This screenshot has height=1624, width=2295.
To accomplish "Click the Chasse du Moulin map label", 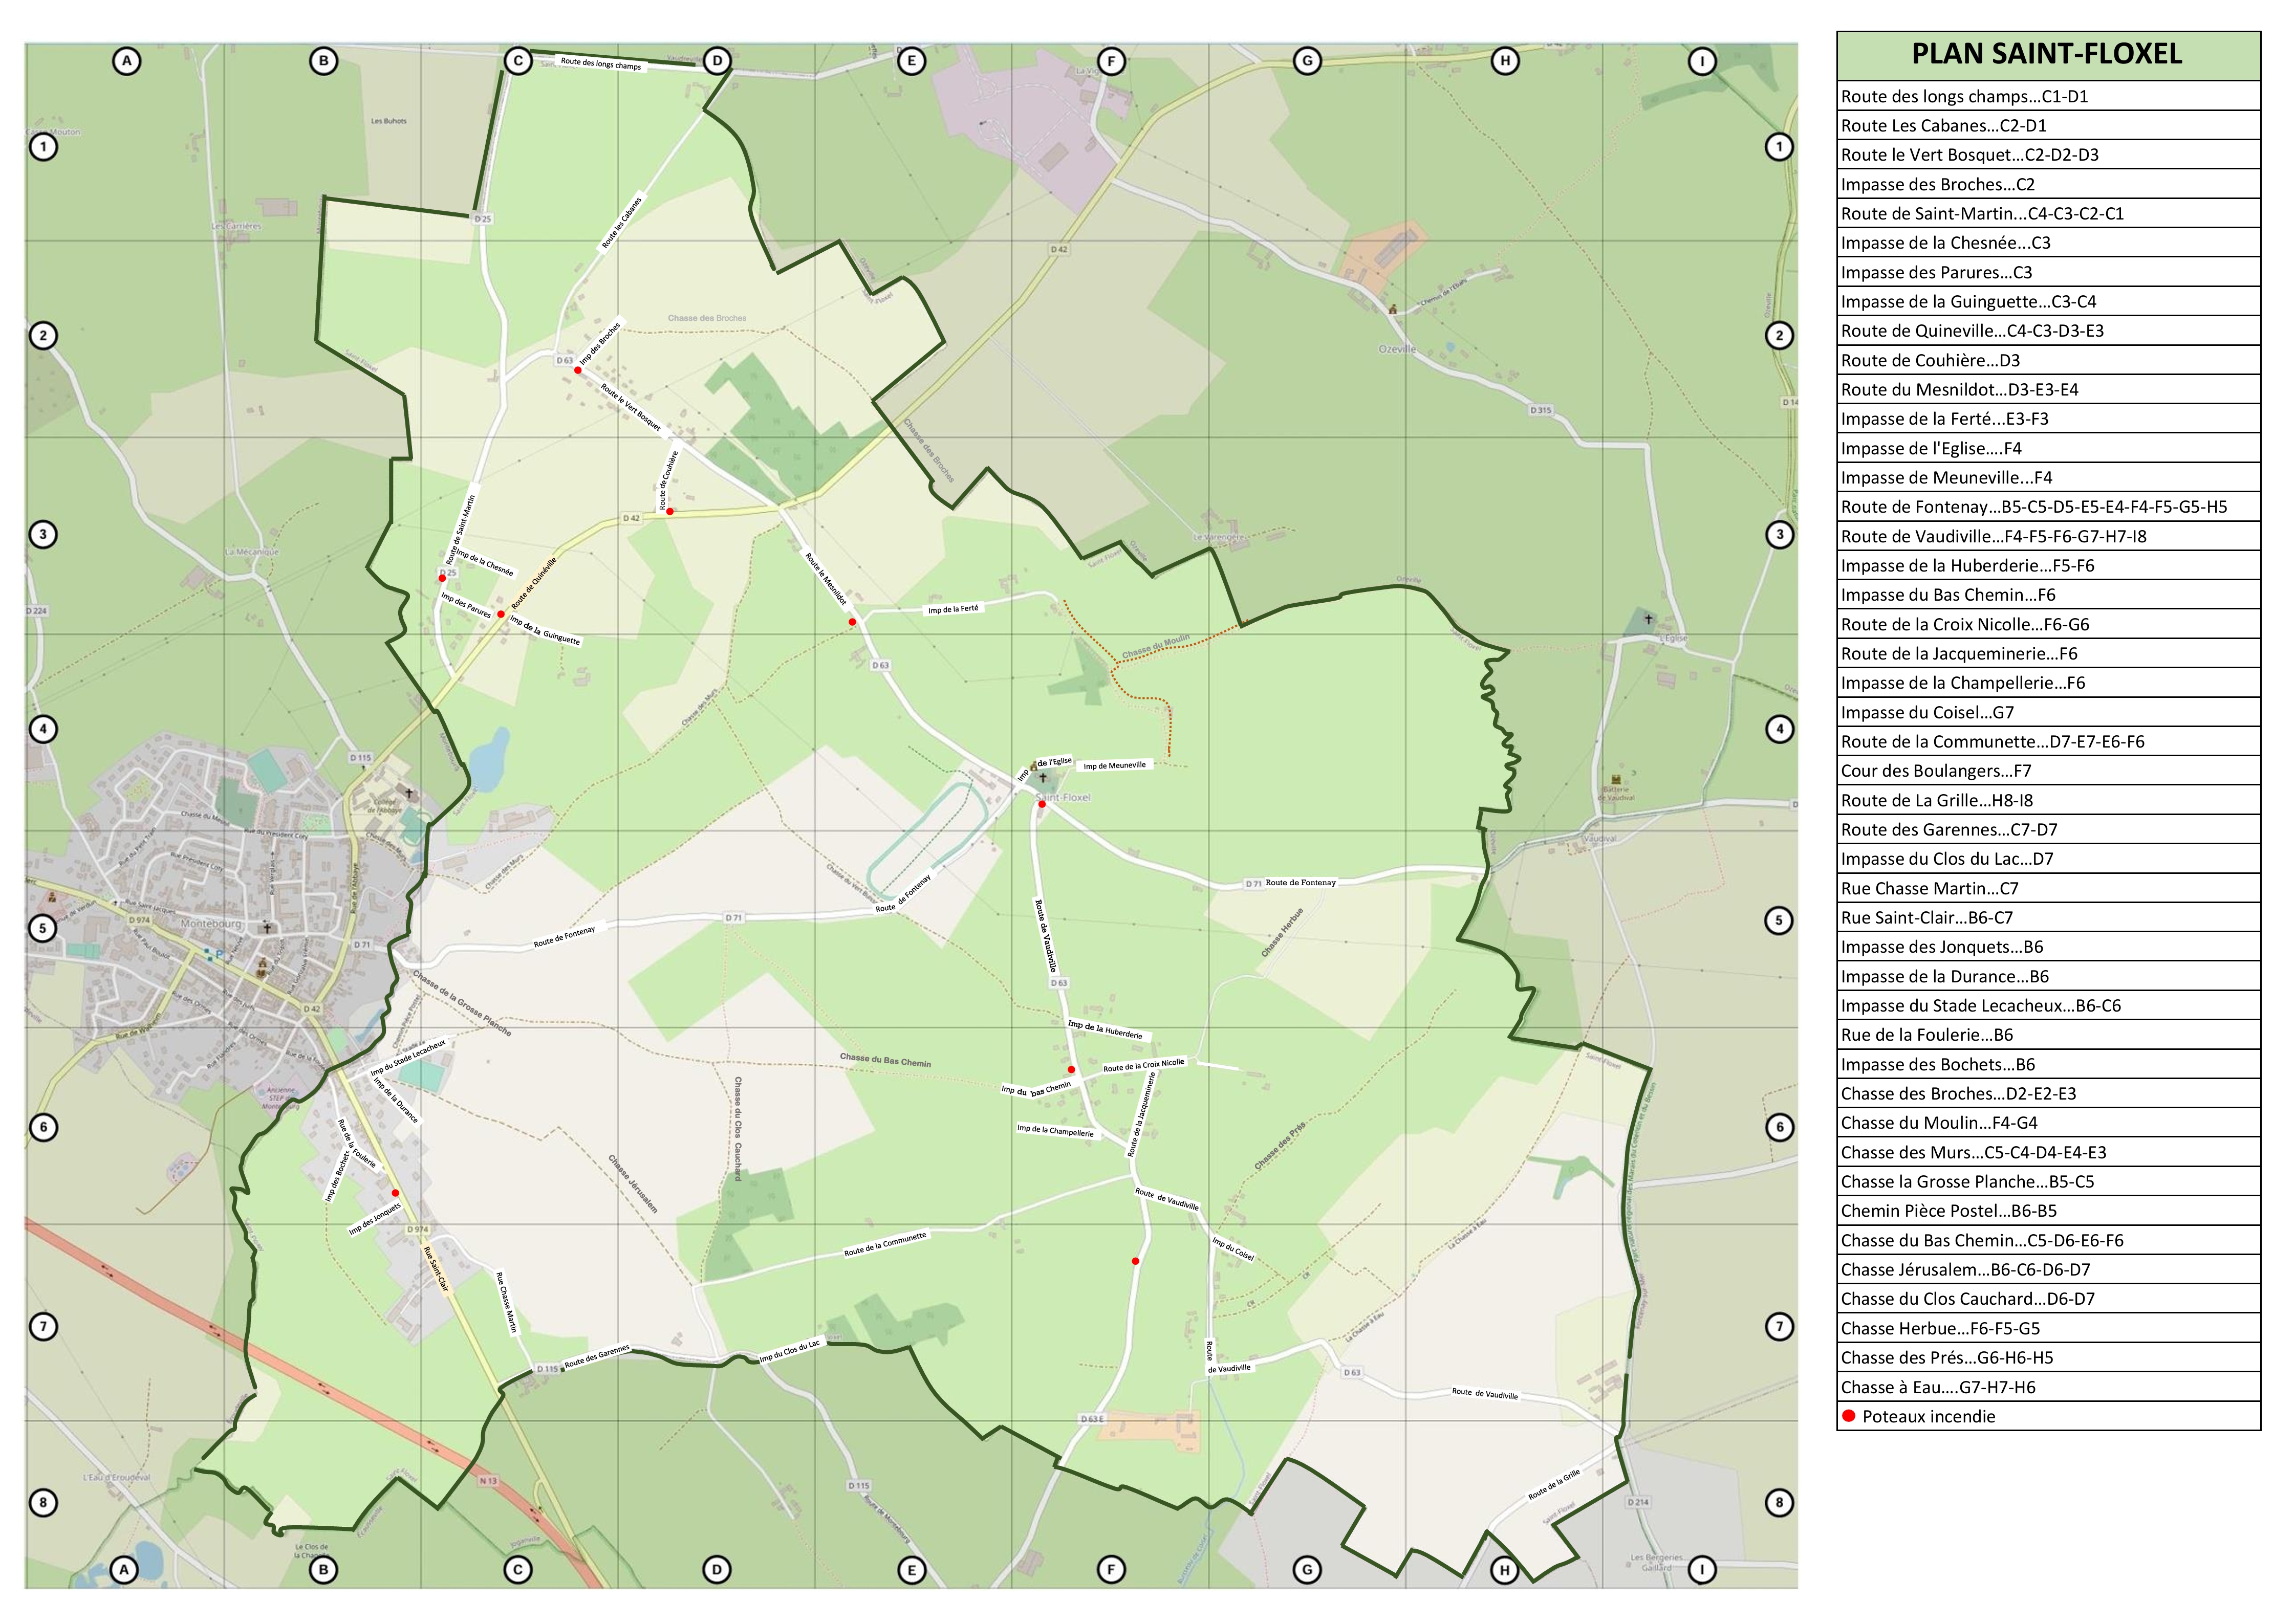I will [1156, 647].
